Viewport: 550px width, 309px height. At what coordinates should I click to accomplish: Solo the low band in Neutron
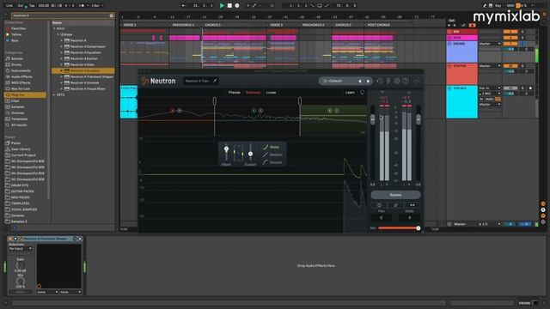pyautogui.click(x=180, y=111)
